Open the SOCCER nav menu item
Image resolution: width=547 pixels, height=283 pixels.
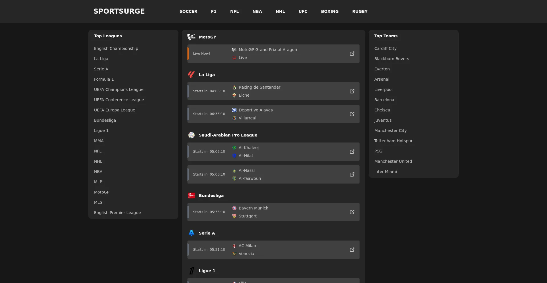[188, 11]
